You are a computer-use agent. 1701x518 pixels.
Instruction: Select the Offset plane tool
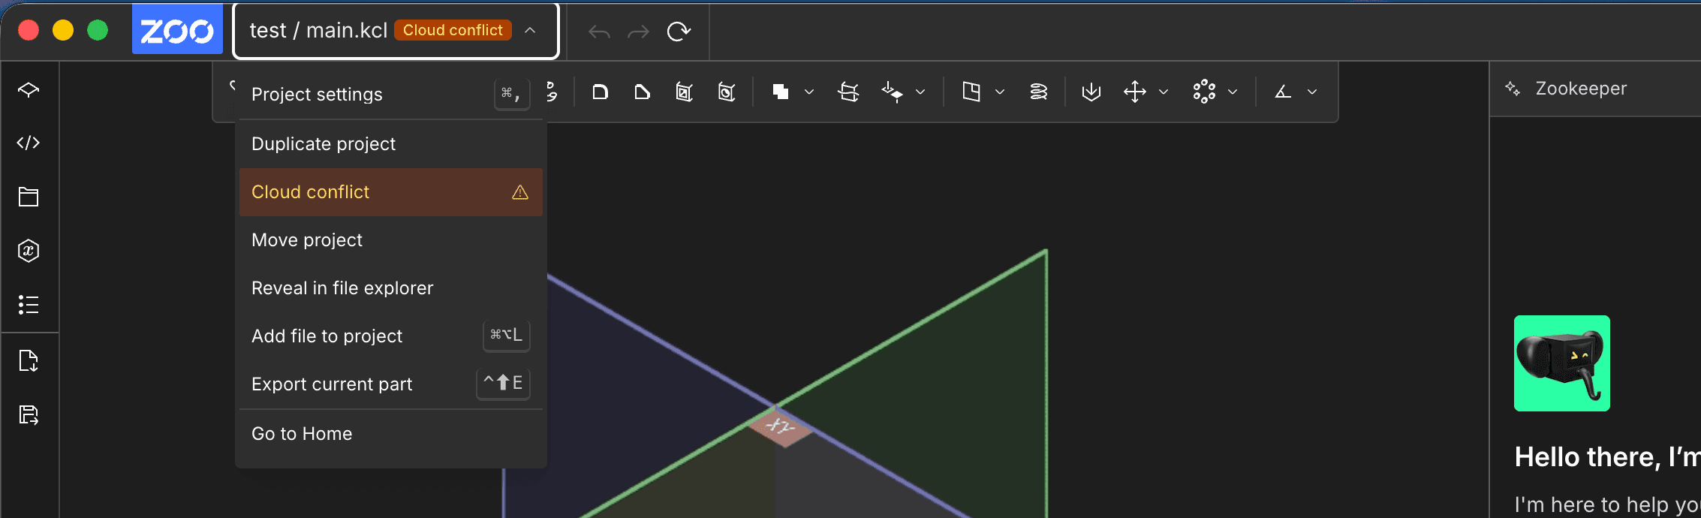[848, 92]
